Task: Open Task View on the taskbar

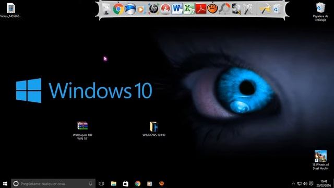Action: pyautogui.click(x=101, y=183)
